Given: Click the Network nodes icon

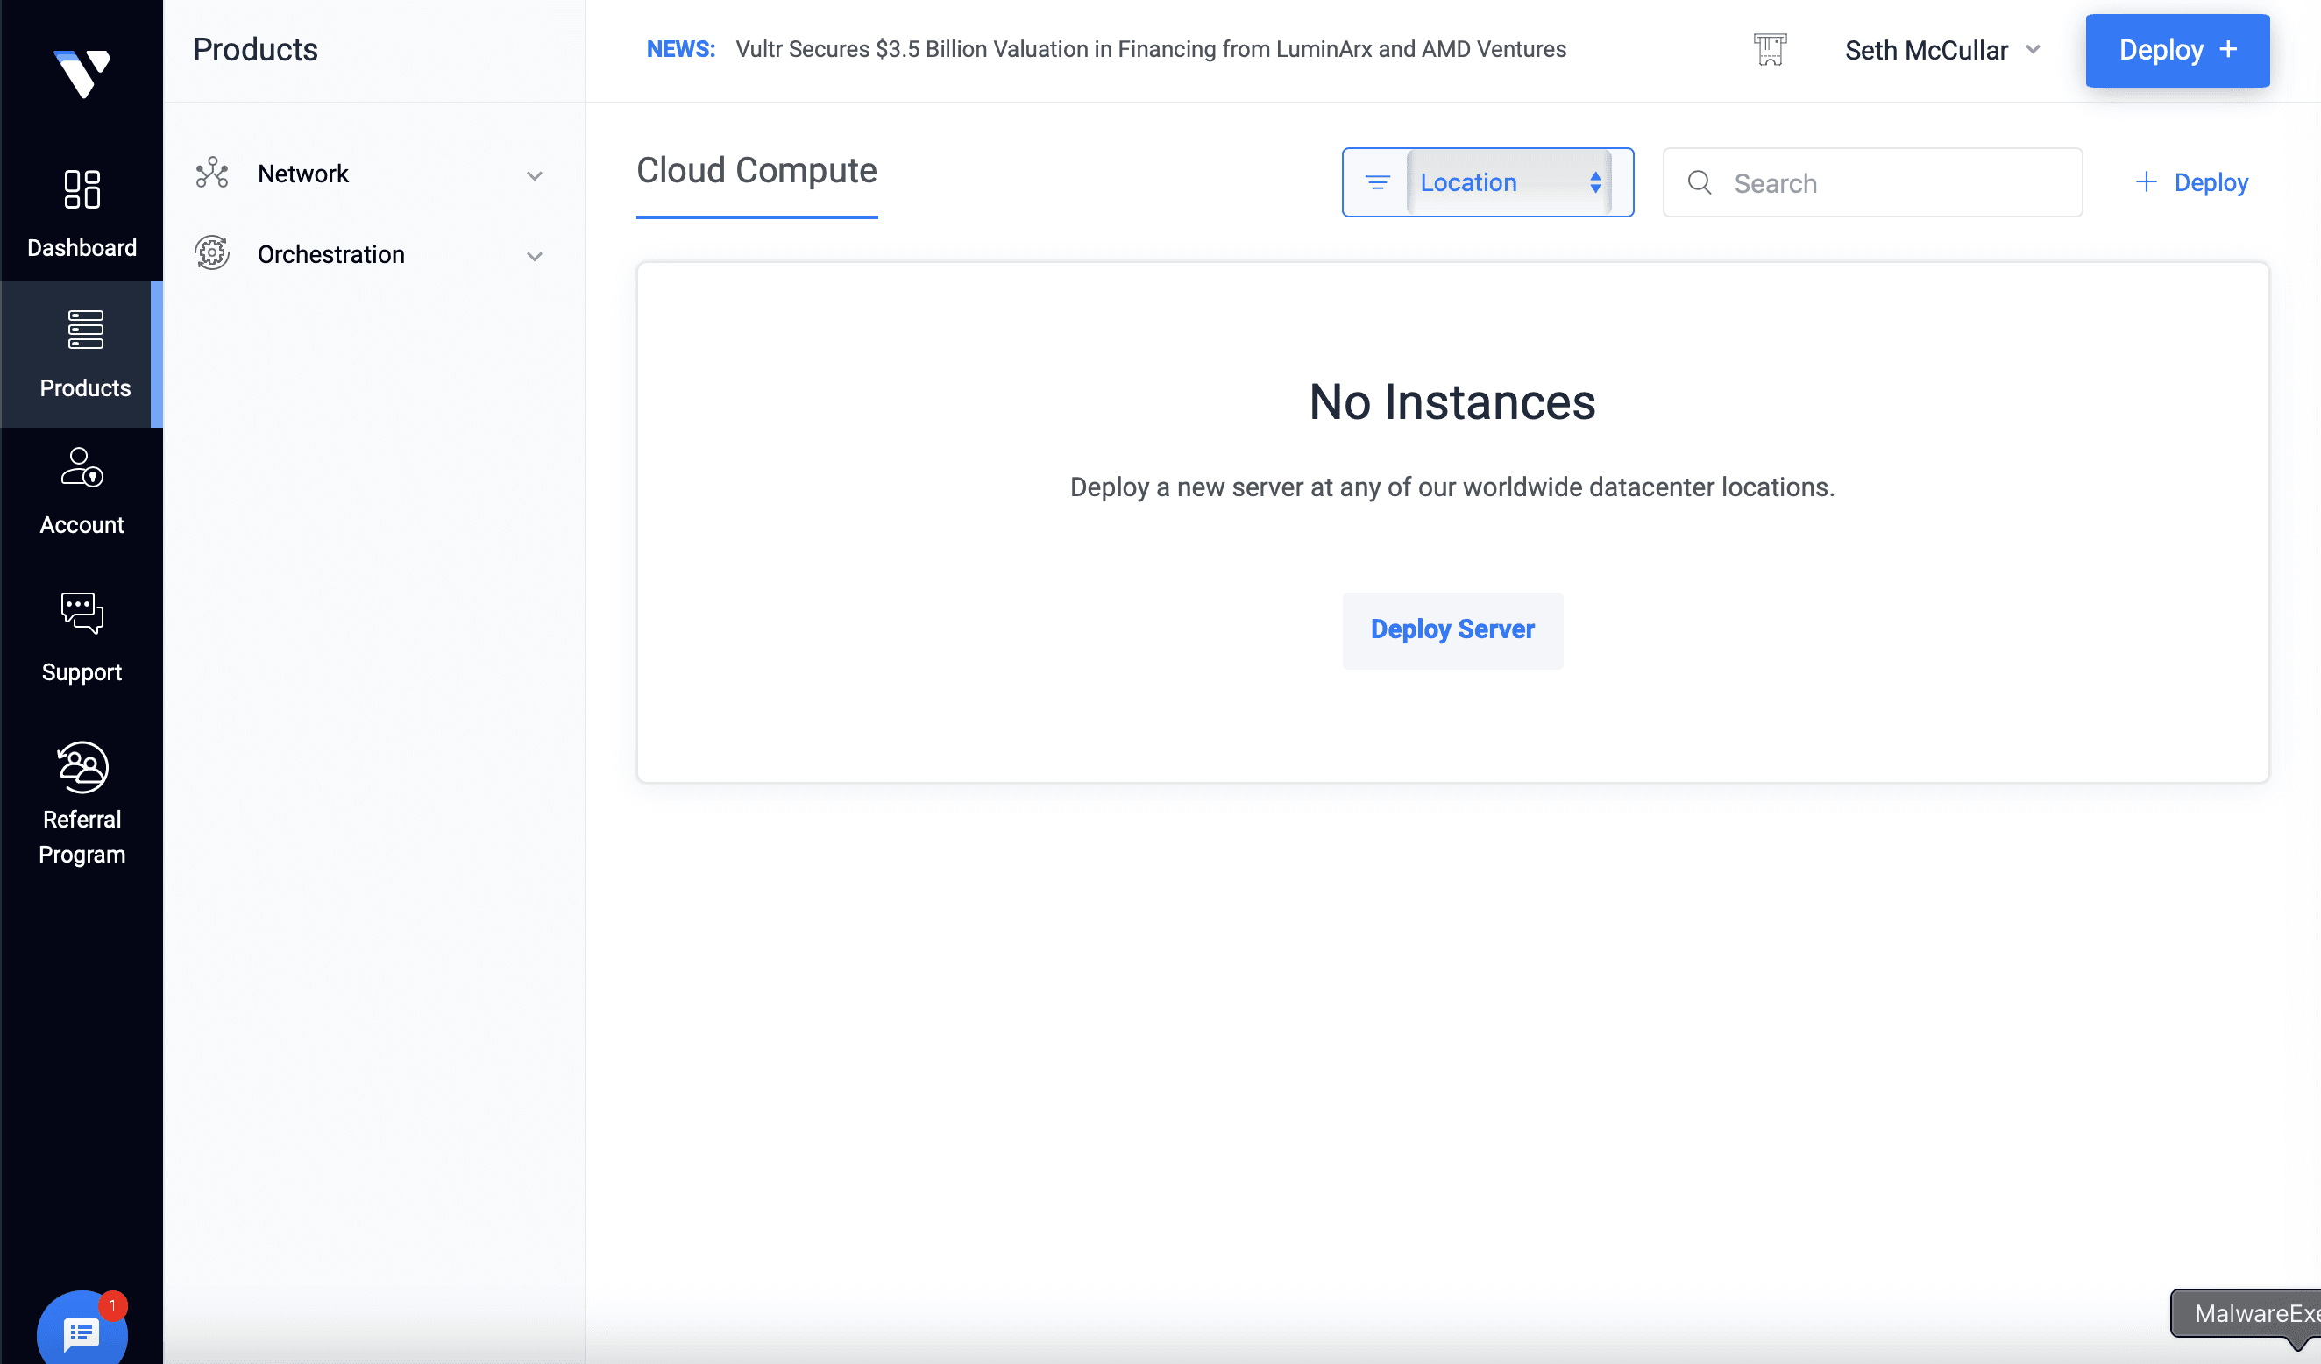Looking at the screenshot, I should click(212, 174).
